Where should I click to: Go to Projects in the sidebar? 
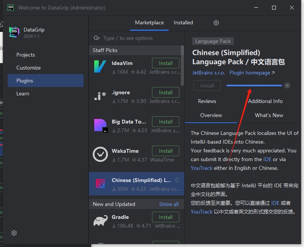point(46,55)
